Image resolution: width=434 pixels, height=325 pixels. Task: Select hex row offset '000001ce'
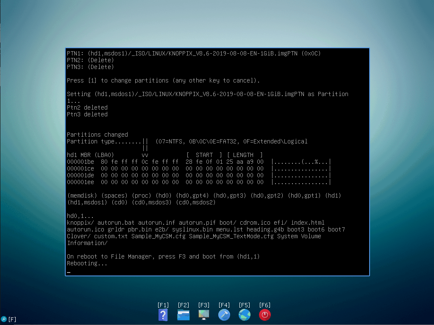pyautogui.click(x=81, y=168)
